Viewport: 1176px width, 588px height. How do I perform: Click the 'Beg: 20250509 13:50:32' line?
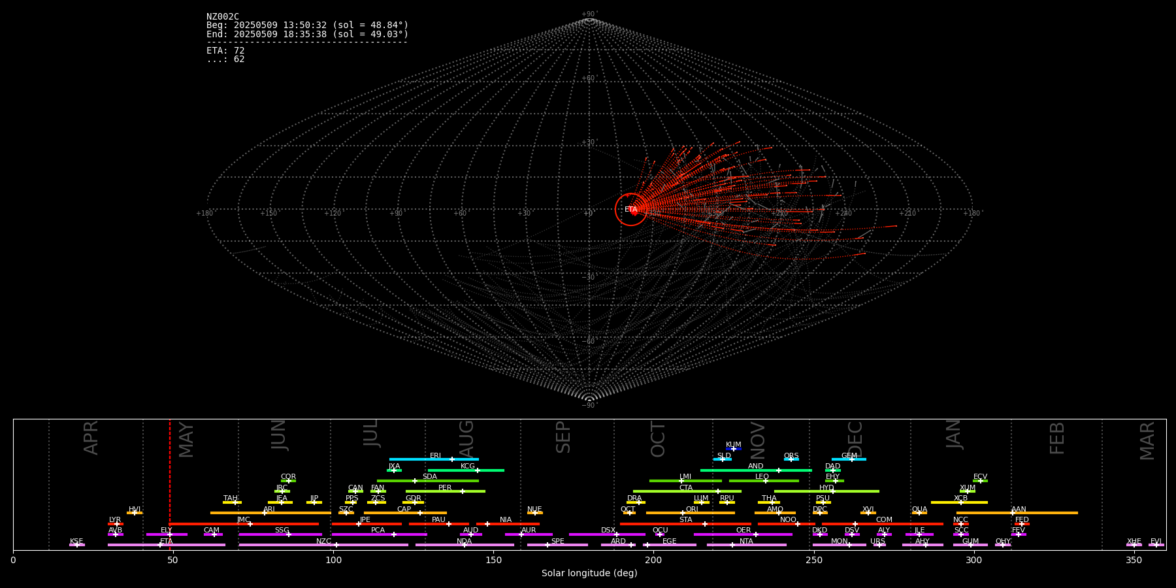[x=308, y=25]
